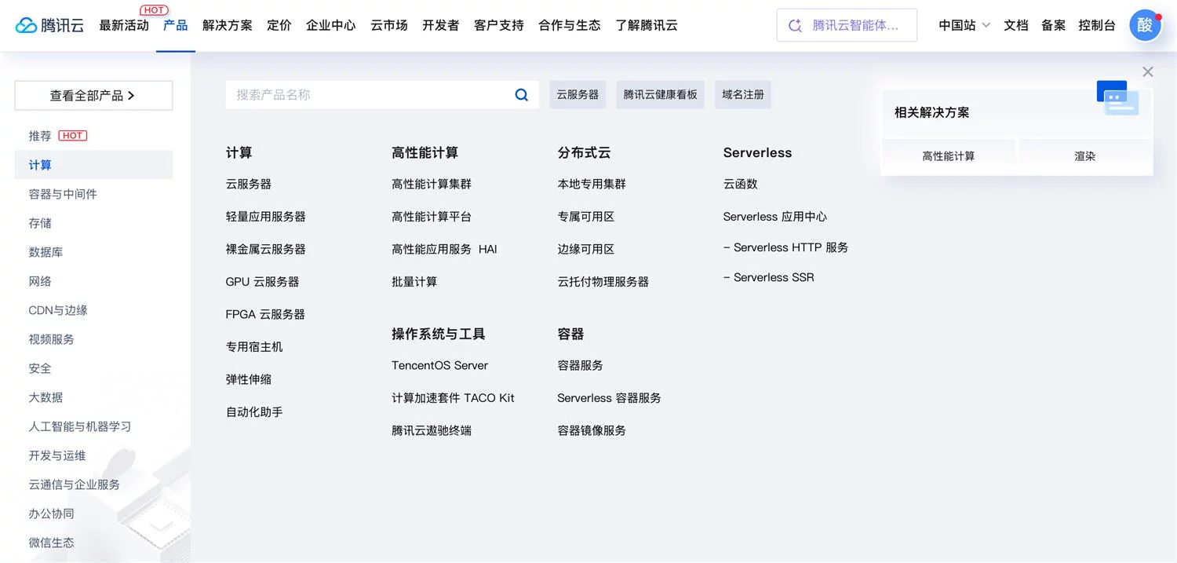The image size is (1177, 563).
Task: Open the 中国站 region dropdown
Action: click(964, 24)
